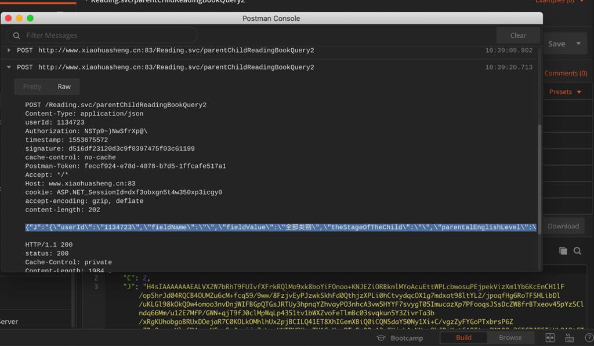The image size is (594, 346).
Task: Collapse the POST request logged at 10:39:20.713
Action: pos(9,67)
